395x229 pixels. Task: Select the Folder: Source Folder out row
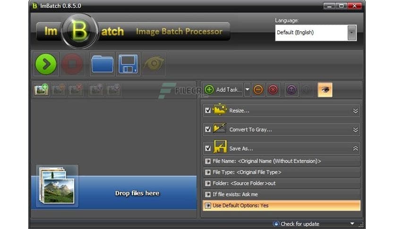click(x=282, y=184)
